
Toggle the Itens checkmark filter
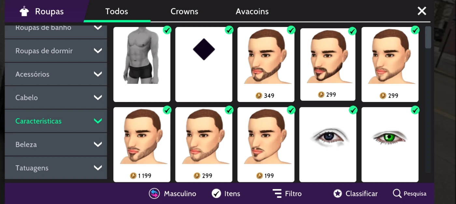[216, 194]
